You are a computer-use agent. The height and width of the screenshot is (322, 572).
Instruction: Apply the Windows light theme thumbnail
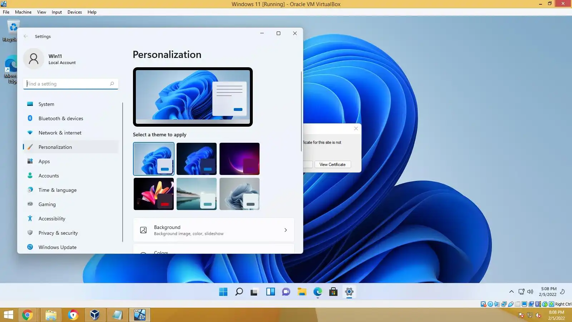pos(154,158)
